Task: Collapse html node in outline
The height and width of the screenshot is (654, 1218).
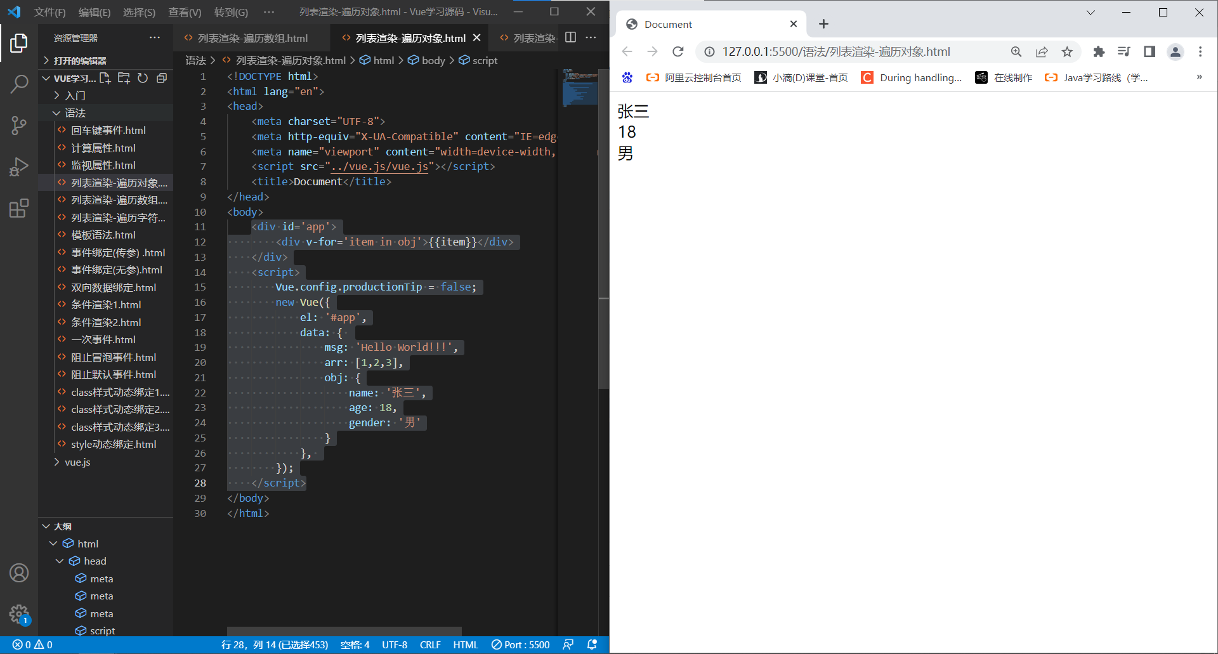Action: 54,544
